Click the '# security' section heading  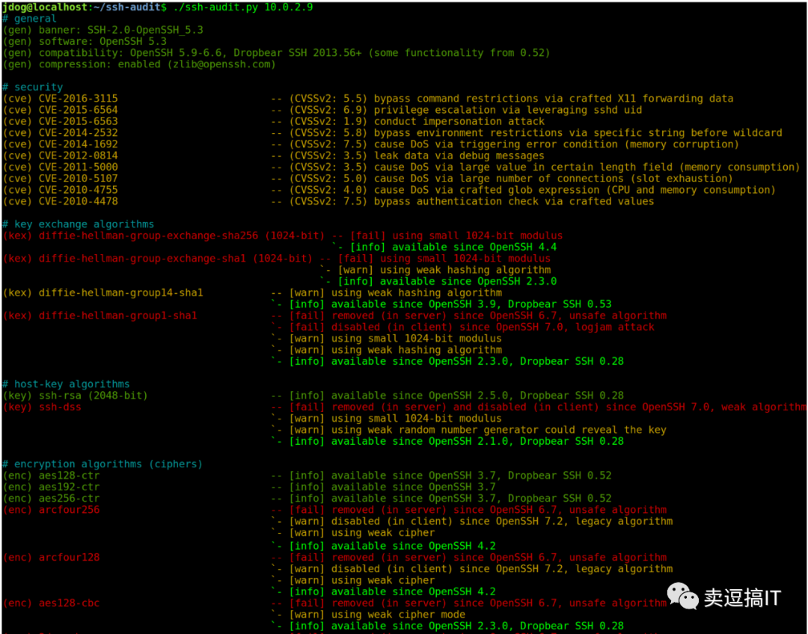[32, 87]
